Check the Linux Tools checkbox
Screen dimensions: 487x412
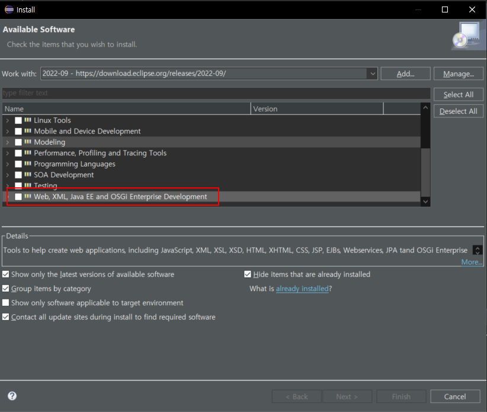click(18, 120)
